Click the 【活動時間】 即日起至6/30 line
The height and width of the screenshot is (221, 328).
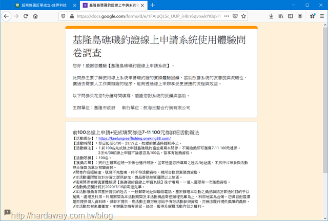127,143
